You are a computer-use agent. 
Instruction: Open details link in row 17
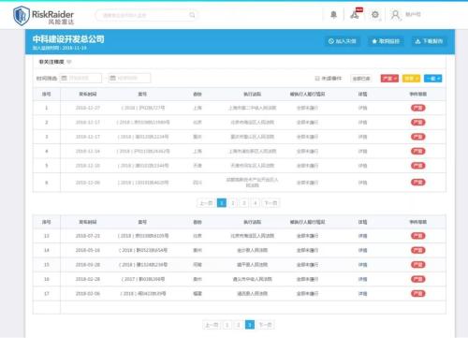(362, 294)
